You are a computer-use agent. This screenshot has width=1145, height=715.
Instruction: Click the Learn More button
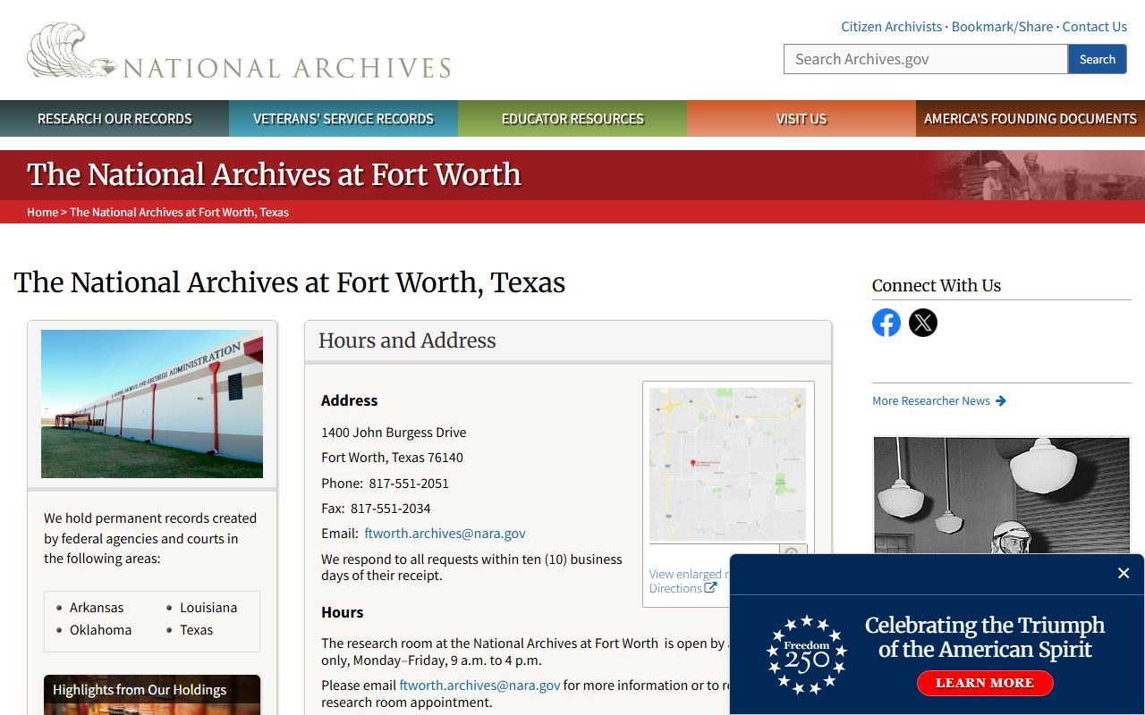tap(985, 683)
